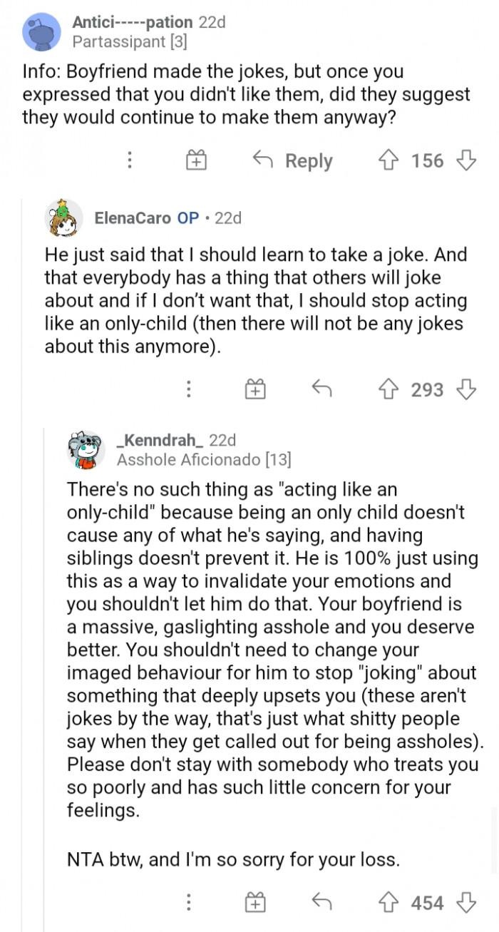Open the reply icon on _Kenndrah_'s comment
This screenshot has width=499, height=932.
[x=321, y=902]
